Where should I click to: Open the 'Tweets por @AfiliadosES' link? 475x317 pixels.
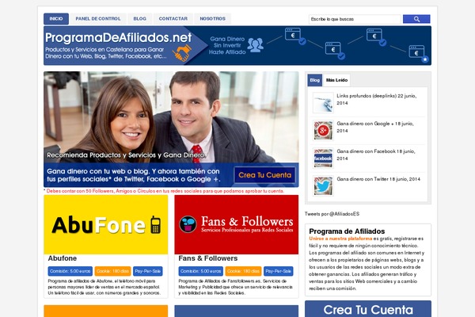332,214
